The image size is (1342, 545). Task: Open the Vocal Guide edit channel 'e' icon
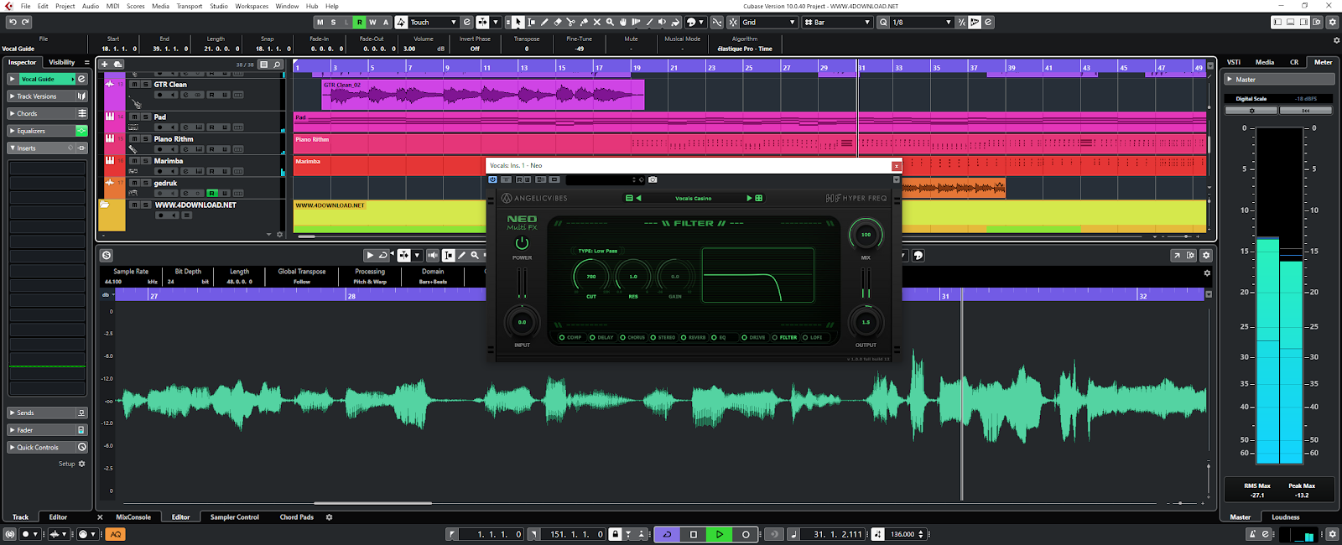[x=81, y=79]
